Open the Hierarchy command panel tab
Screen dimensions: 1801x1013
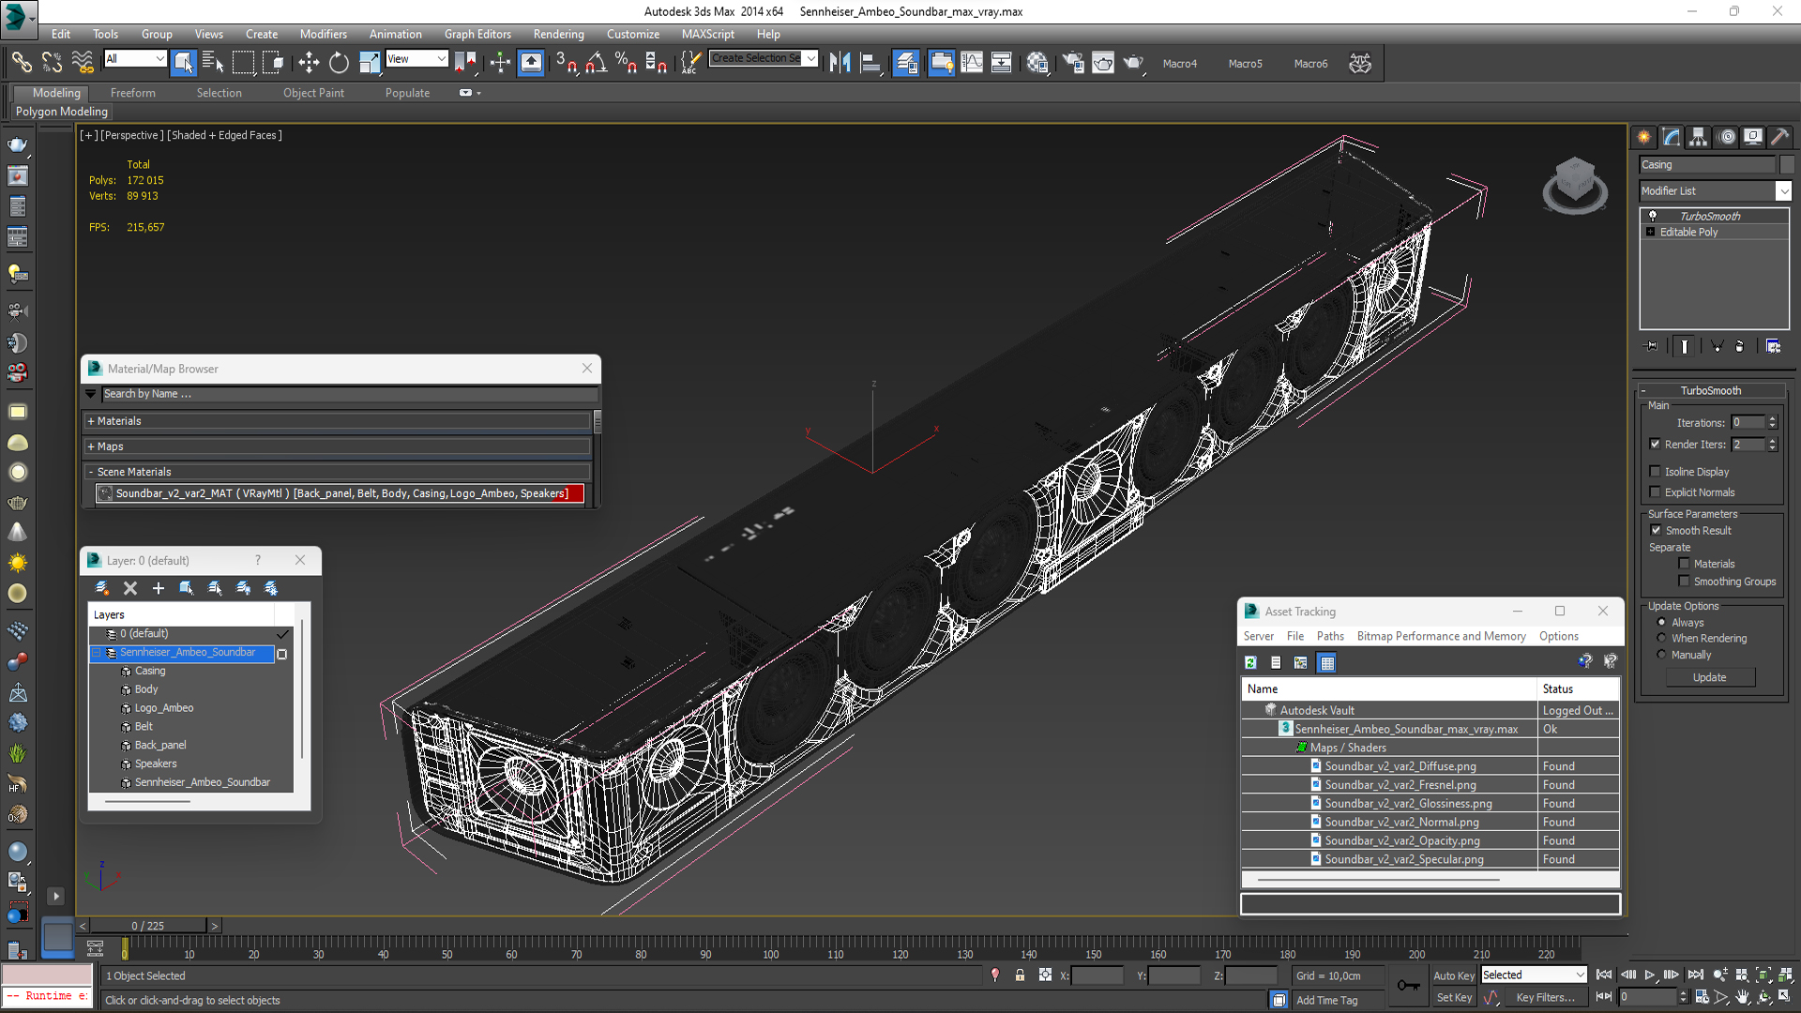[x=1699, y=137]
